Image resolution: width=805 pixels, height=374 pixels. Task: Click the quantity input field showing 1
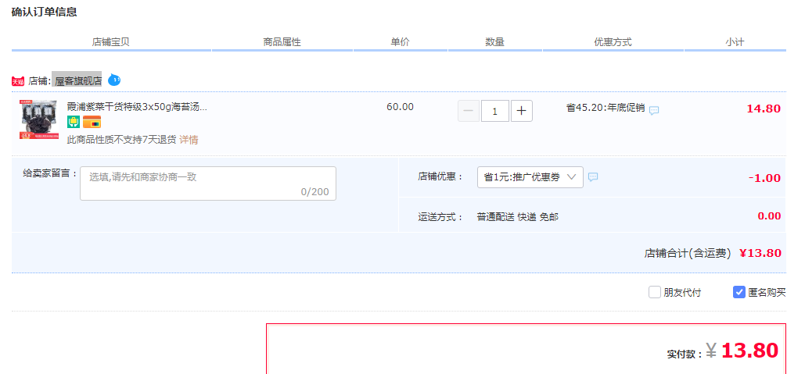(x=495, y=111)
